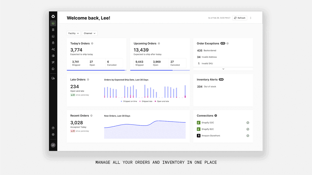Click the info icon beside Today's Orders
Viewport: 312px width, 175px height.
[92, 44]
